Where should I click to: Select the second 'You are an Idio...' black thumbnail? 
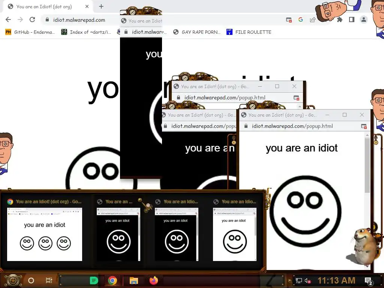[x=177, y=234]
